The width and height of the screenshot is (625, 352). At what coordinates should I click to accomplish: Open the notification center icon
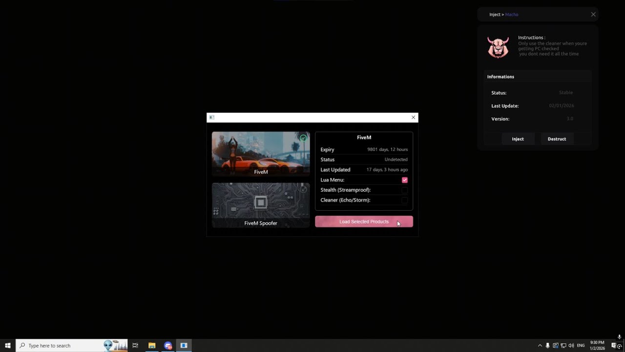[614, 346]
